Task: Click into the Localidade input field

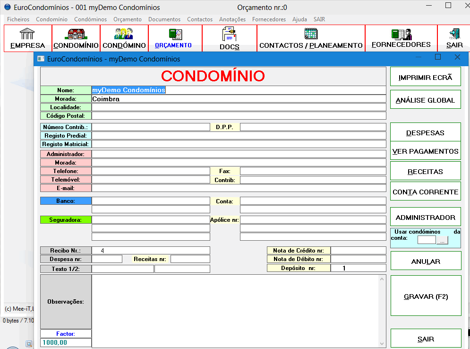Action: pyautogui.click(x=239, y=107)
